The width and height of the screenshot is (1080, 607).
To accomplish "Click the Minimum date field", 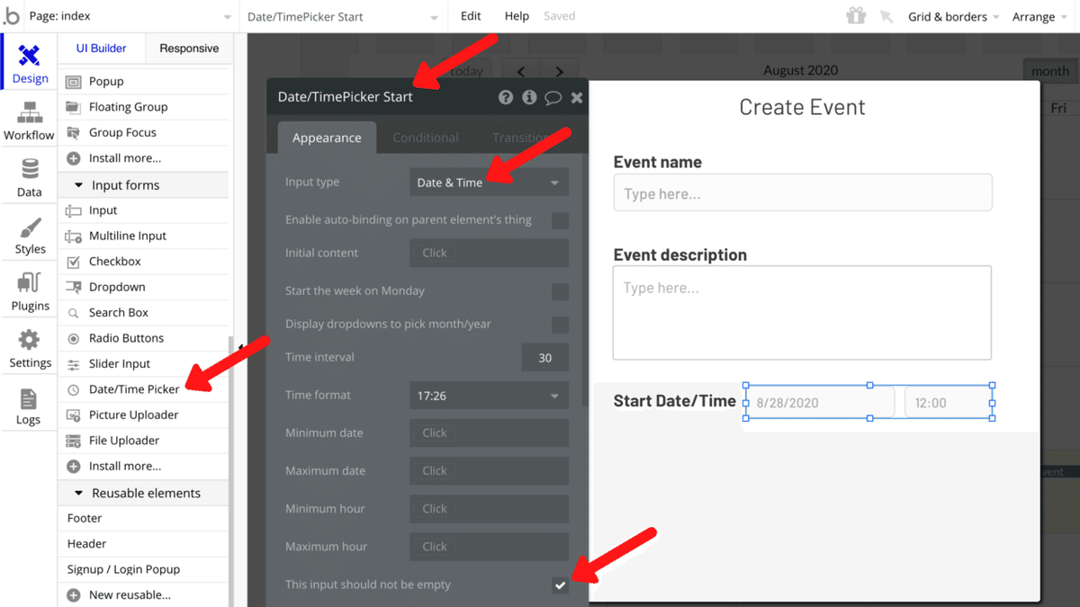I will pyautogui.click(x=489, y=433).
